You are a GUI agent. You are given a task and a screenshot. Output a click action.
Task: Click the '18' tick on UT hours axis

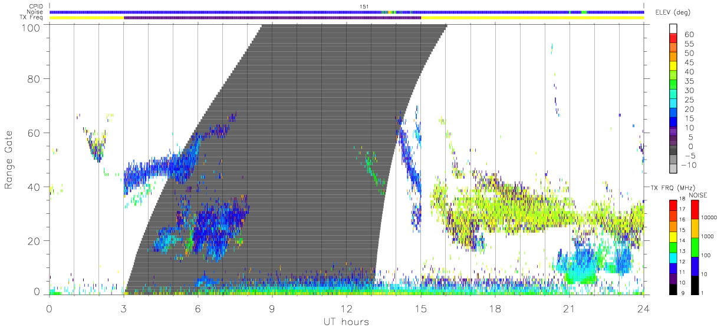pyautogui.click(x=495, y=309)
